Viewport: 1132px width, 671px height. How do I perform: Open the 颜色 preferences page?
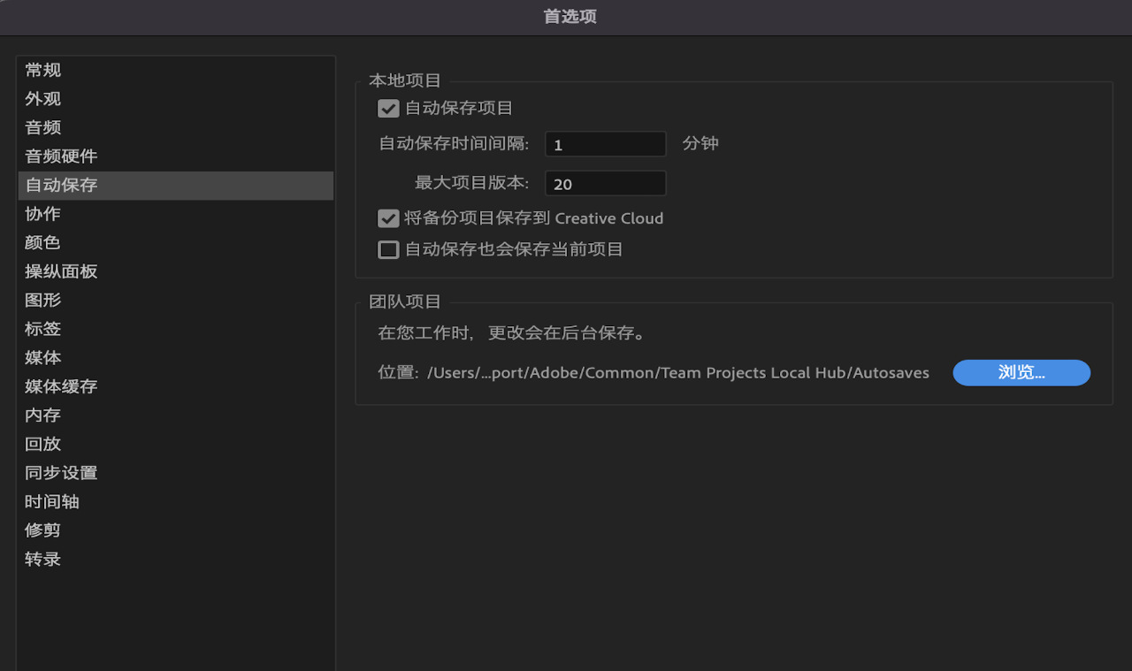(x=176, y=243)
